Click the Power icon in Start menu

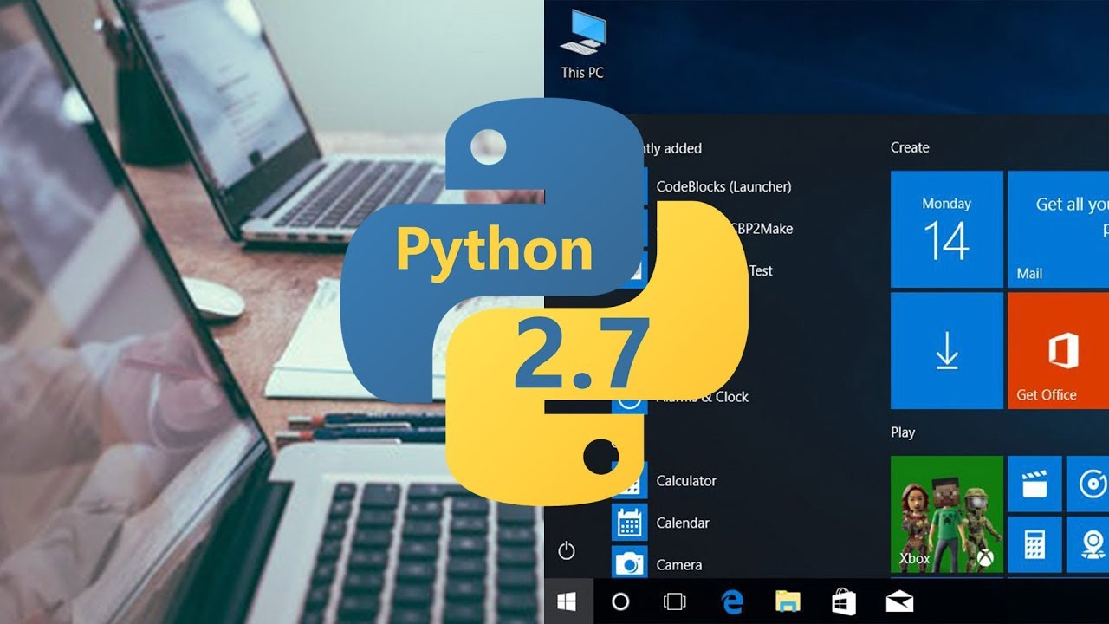pyautogui.click(x=567, y=550)
